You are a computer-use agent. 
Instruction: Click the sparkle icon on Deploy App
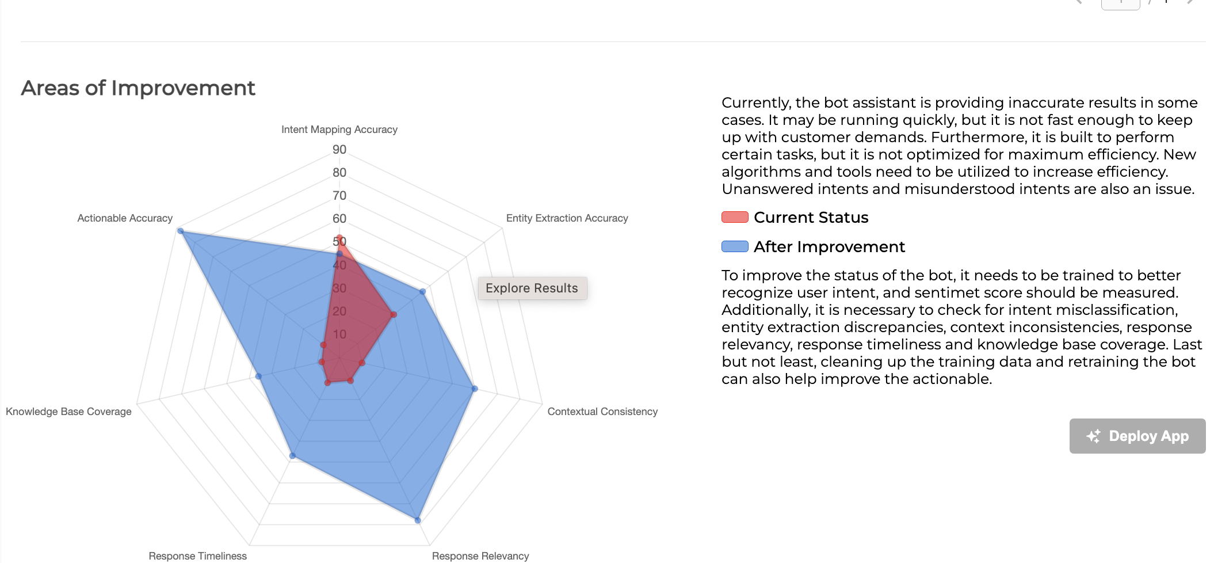pos(1093,436)
